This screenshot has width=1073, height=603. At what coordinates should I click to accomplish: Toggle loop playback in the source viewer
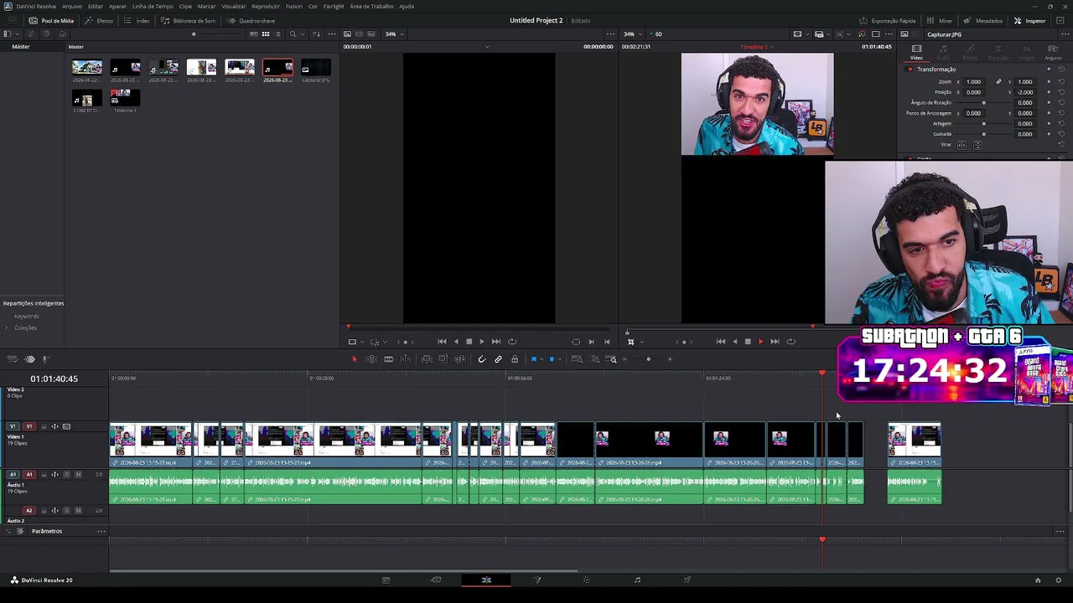coord(512,342)
